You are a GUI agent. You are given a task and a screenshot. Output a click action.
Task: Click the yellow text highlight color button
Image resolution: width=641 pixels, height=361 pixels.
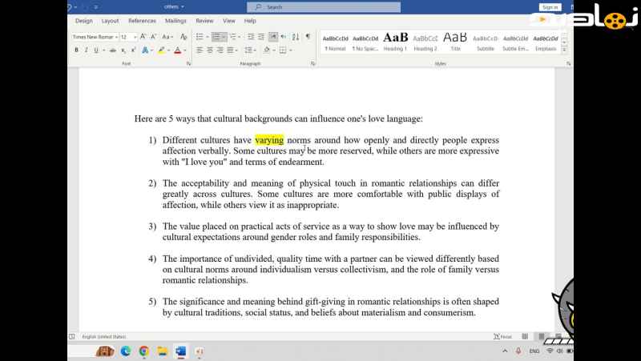click(x=161, y=50)
